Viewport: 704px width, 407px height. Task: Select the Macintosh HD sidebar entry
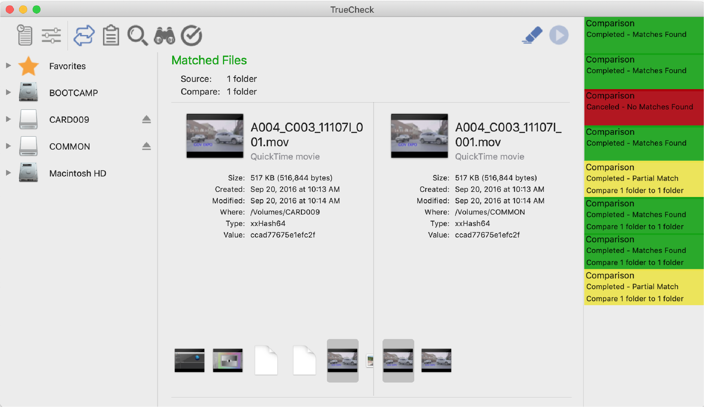[x=77, y=173]
